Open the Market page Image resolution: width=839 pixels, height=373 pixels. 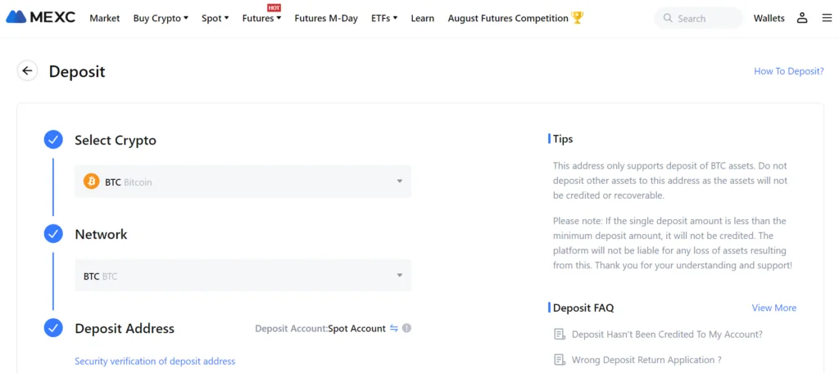click(x=104, y=18)
